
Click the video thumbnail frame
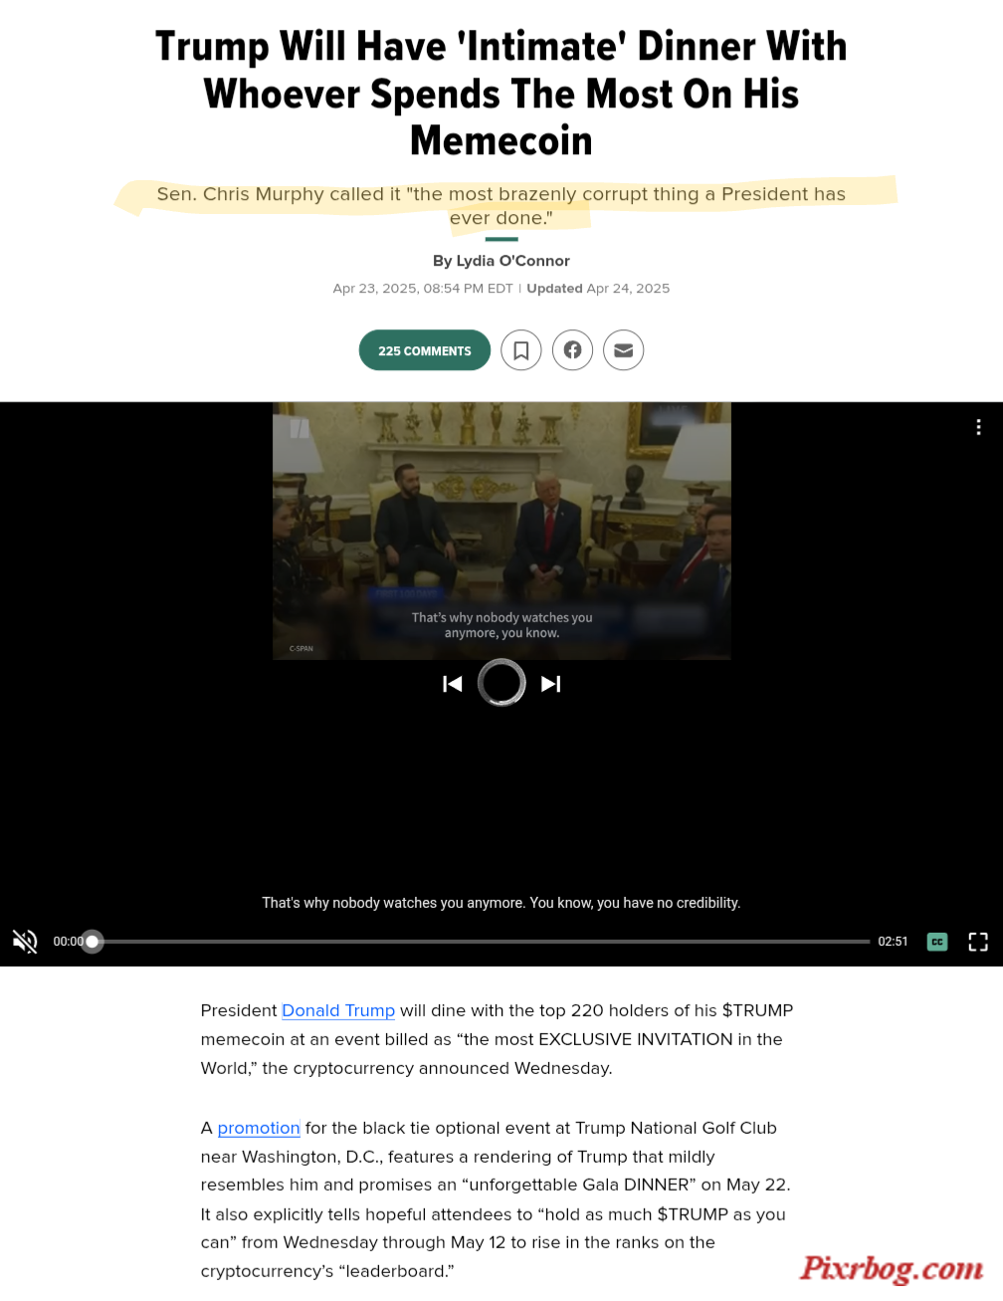[501, 531]
